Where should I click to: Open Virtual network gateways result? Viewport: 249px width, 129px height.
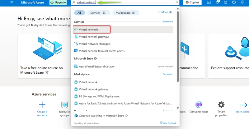coord(123,37)
